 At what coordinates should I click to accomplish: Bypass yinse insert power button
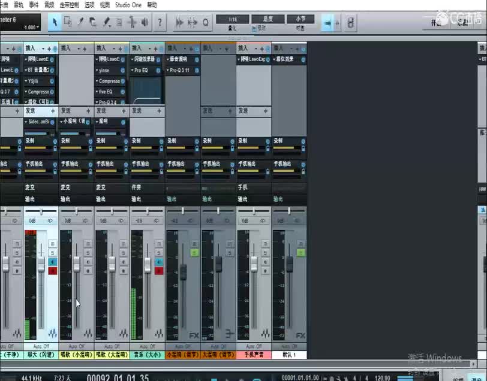(123, 71)
